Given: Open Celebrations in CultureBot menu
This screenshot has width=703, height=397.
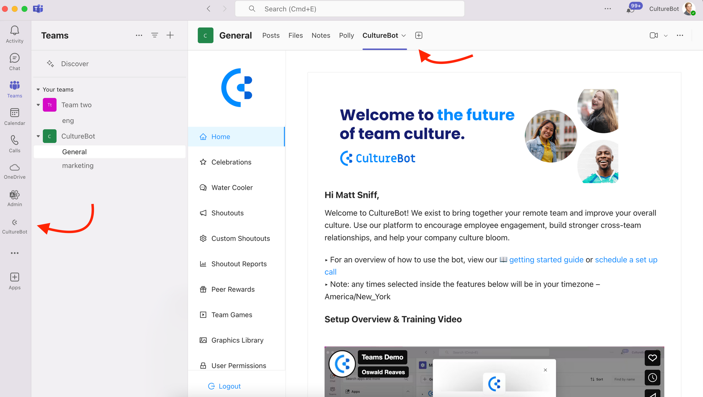Looking at the screenshot, I should [236, 162].
